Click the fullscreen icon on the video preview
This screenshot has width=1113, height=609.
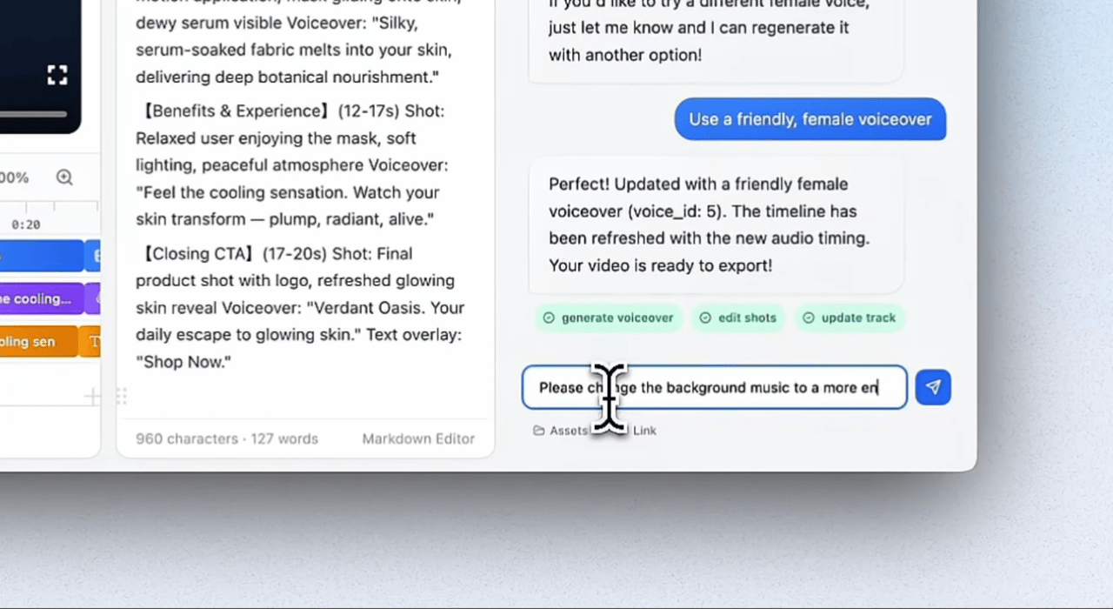click(57, 76)
